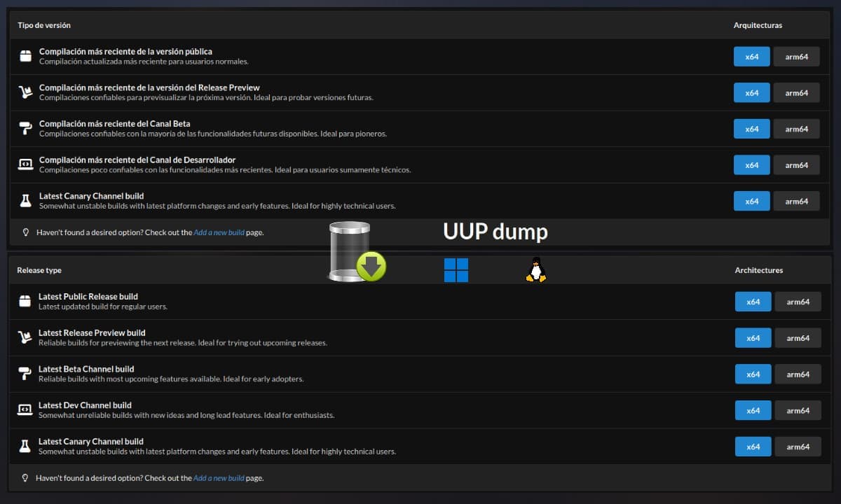Click the box icon beside Compilación versión pública
841x504 pixels.
(25, 56)
